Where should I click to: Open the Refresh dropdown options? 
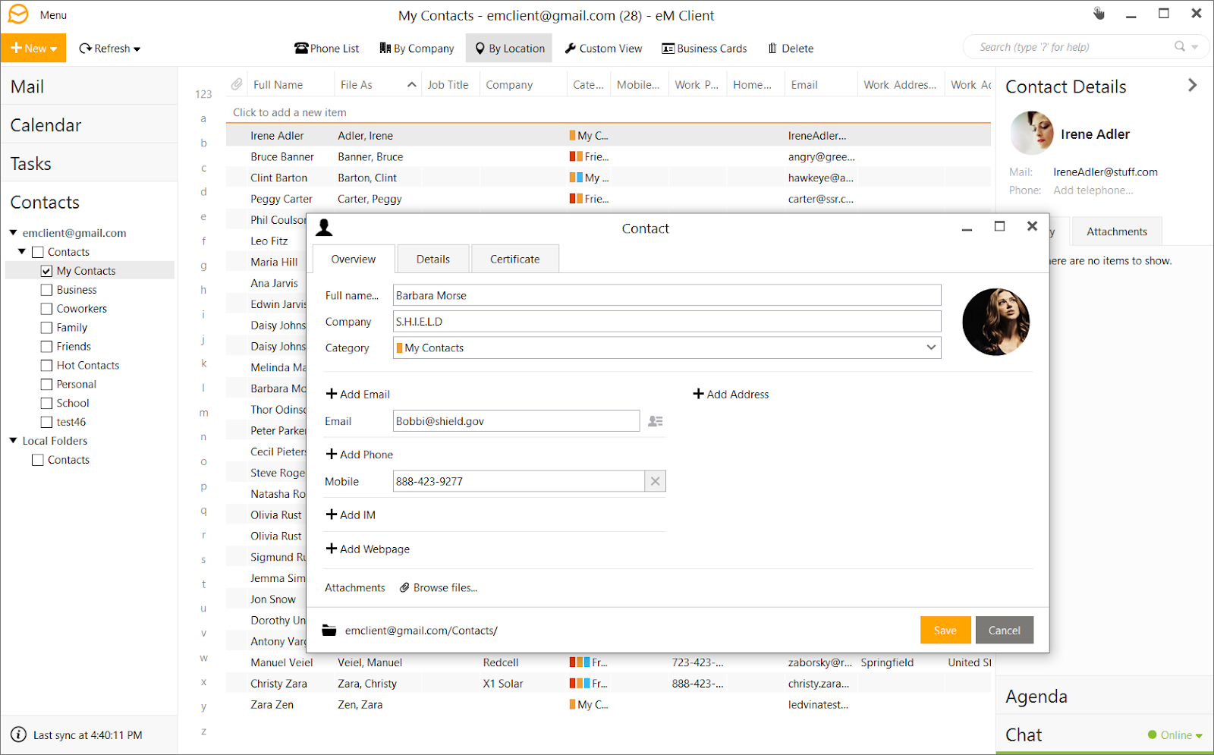136,48
